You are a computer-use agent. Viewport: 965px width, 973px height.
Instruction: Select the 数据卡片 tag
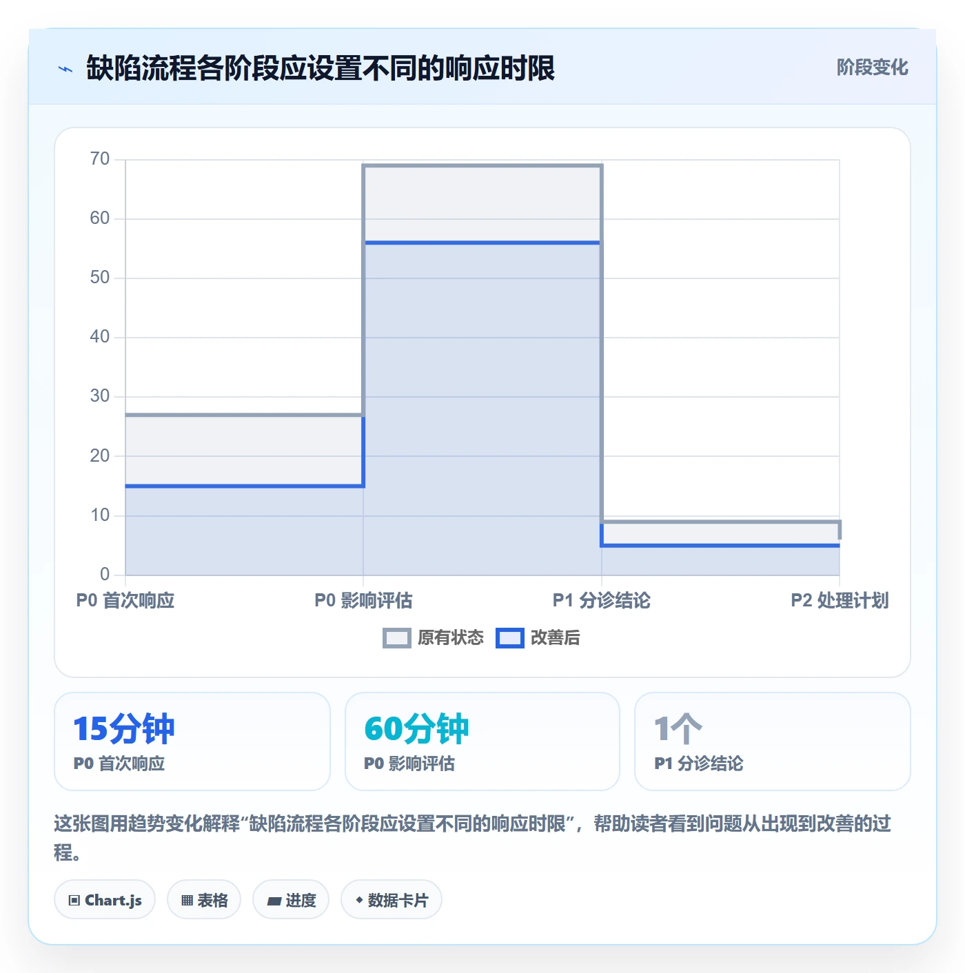coord(392,900)
